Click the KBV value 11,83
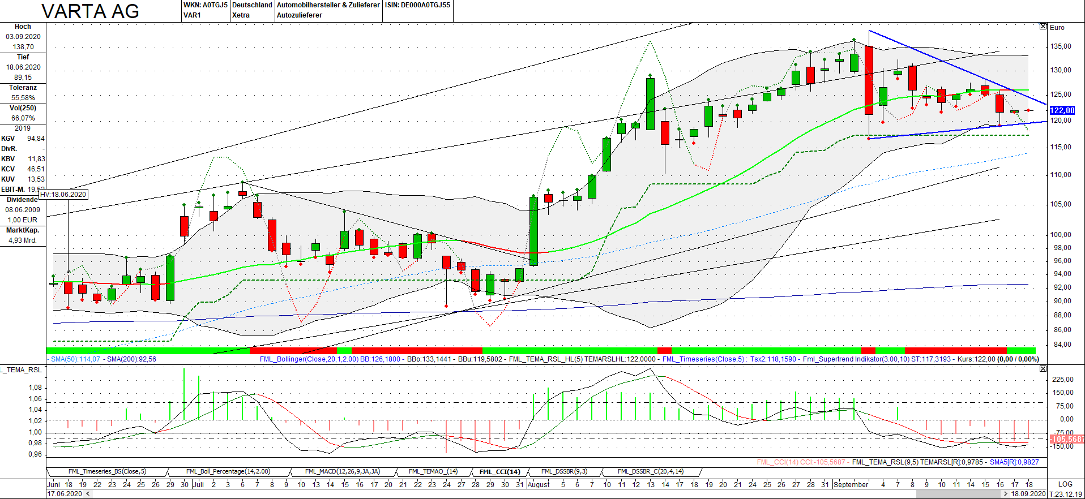This screenshot has width=1085, height=499. coord(36,159)
